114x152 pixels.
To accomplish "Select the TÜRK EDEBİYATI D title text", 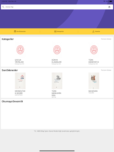I will (94, 61).
